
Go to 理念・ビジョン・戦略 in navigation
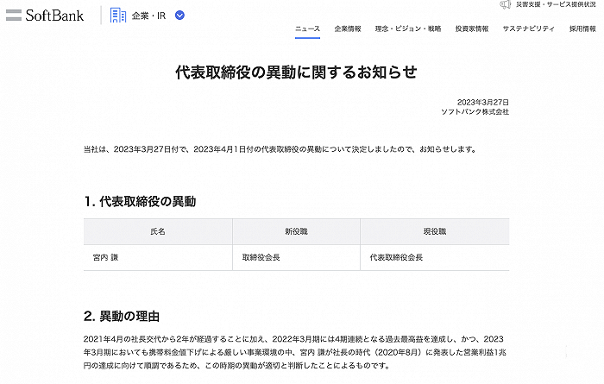coord(408,28)
